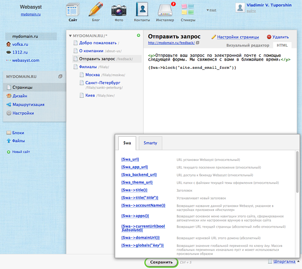302x269 pixels.
Task: Insert {$wa_backend_url} variable
Action: (x=139, y=175)
